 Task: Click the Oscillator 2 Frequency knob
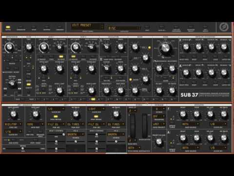tap(106, 90)
